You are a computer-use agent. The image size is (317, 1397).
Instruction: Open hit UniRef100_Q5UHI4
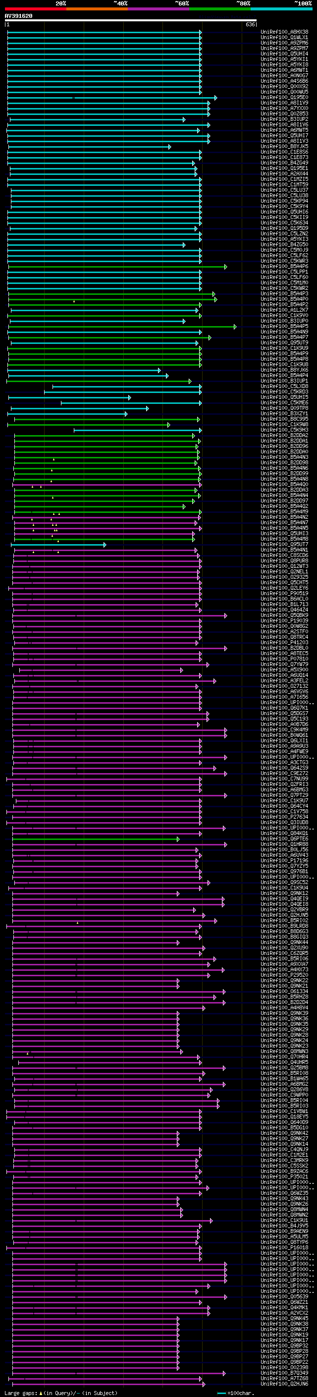click(x=284, y=54)
